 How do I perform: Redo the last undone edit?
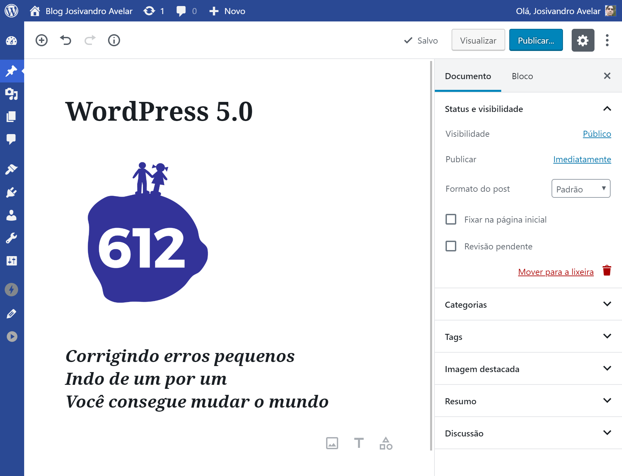pyautogui.click(x=90, y=40)
